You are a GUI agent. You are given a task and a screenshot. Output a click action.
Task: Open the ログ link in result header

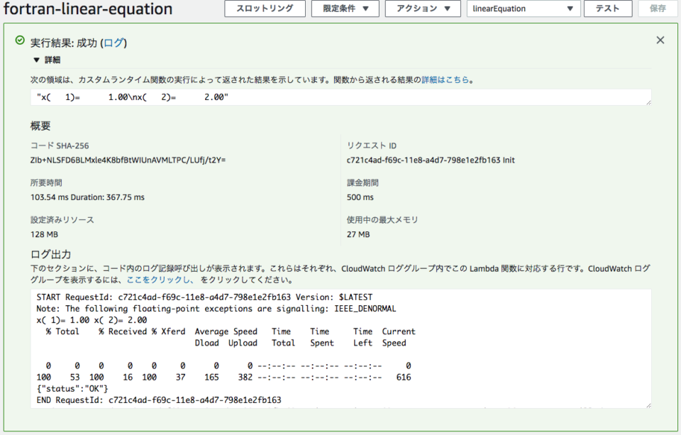[x=113, y=43]
